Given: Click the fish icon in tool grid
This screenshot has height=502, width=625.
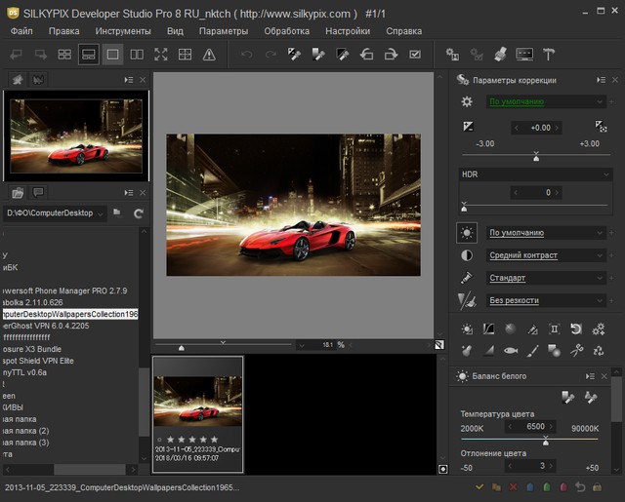Looking at the screenshot, I should 511,350.
